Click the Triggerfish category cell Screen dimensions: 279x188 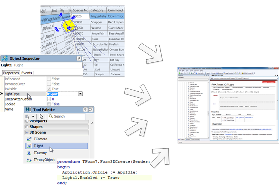[x=98, y=16]
